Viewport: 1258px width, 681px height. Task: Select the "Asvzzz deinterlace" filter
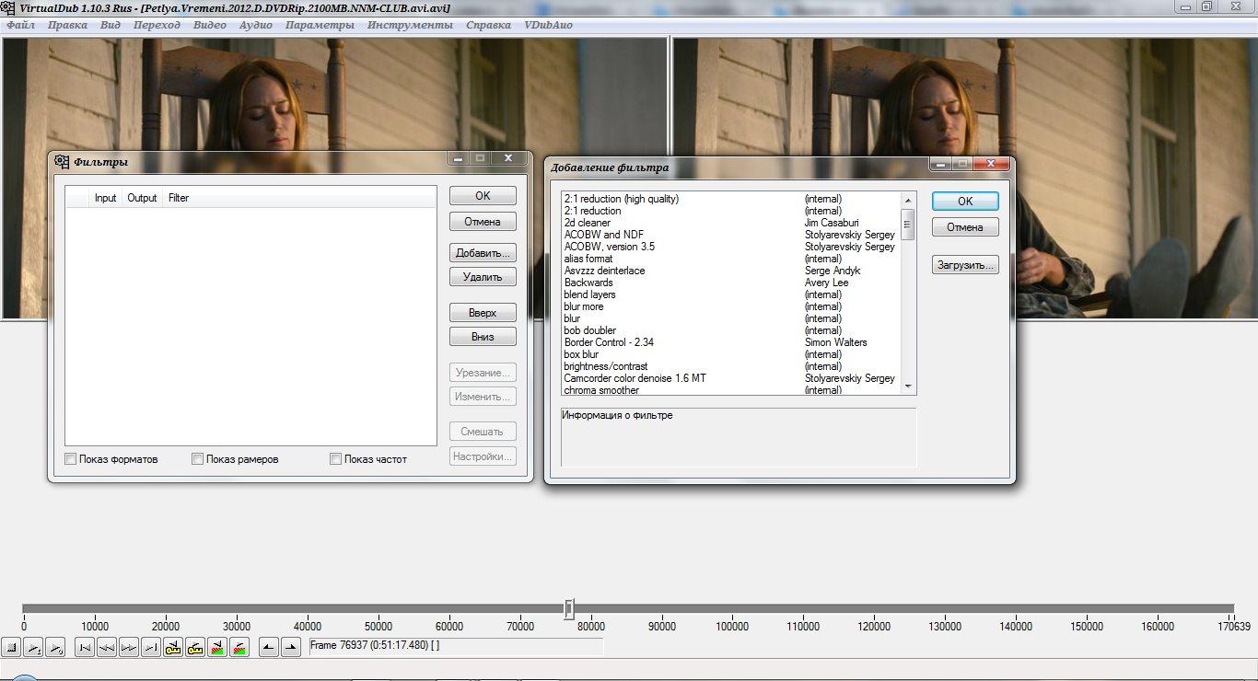[x=729, y=271]
